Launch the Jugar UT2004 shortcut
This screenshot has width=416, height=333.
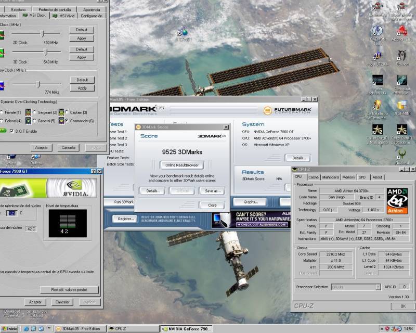pos(378,58)
